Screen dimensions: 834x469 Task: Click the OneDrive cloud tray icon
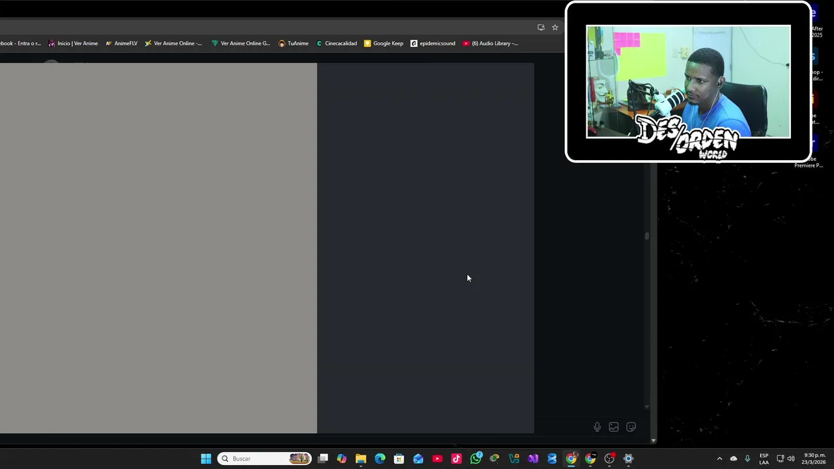click(734, 459)
